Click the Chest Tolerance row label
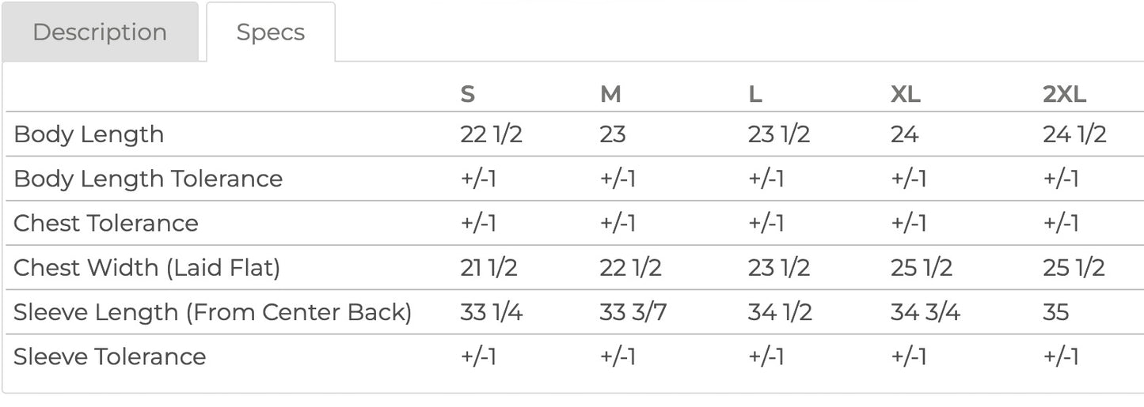1144x407 pixels. (x=106, y=223)
